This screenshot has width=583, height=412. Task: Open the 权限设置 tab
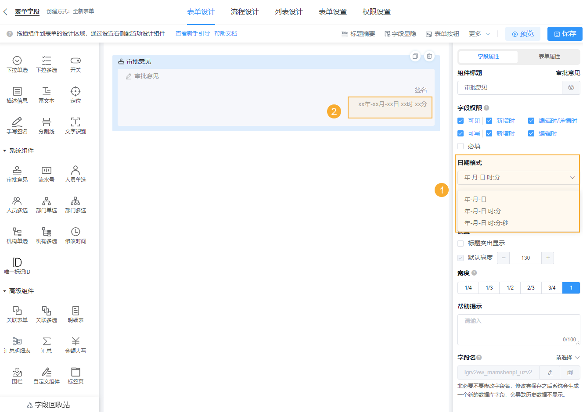point(376,12)
